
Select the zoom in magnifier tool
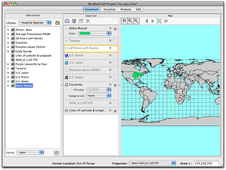pos(130,21)
